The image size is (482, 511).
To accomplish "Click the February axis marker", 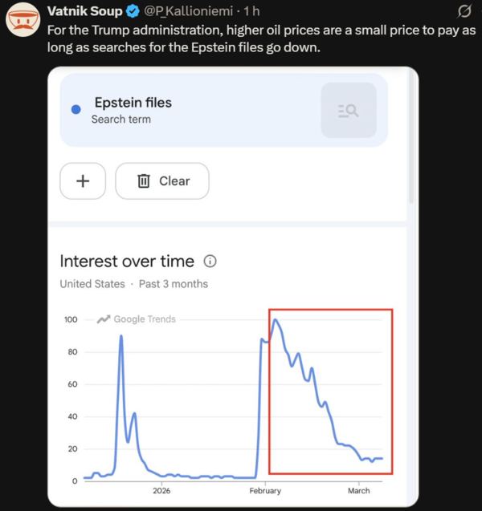I will point(265,490).
